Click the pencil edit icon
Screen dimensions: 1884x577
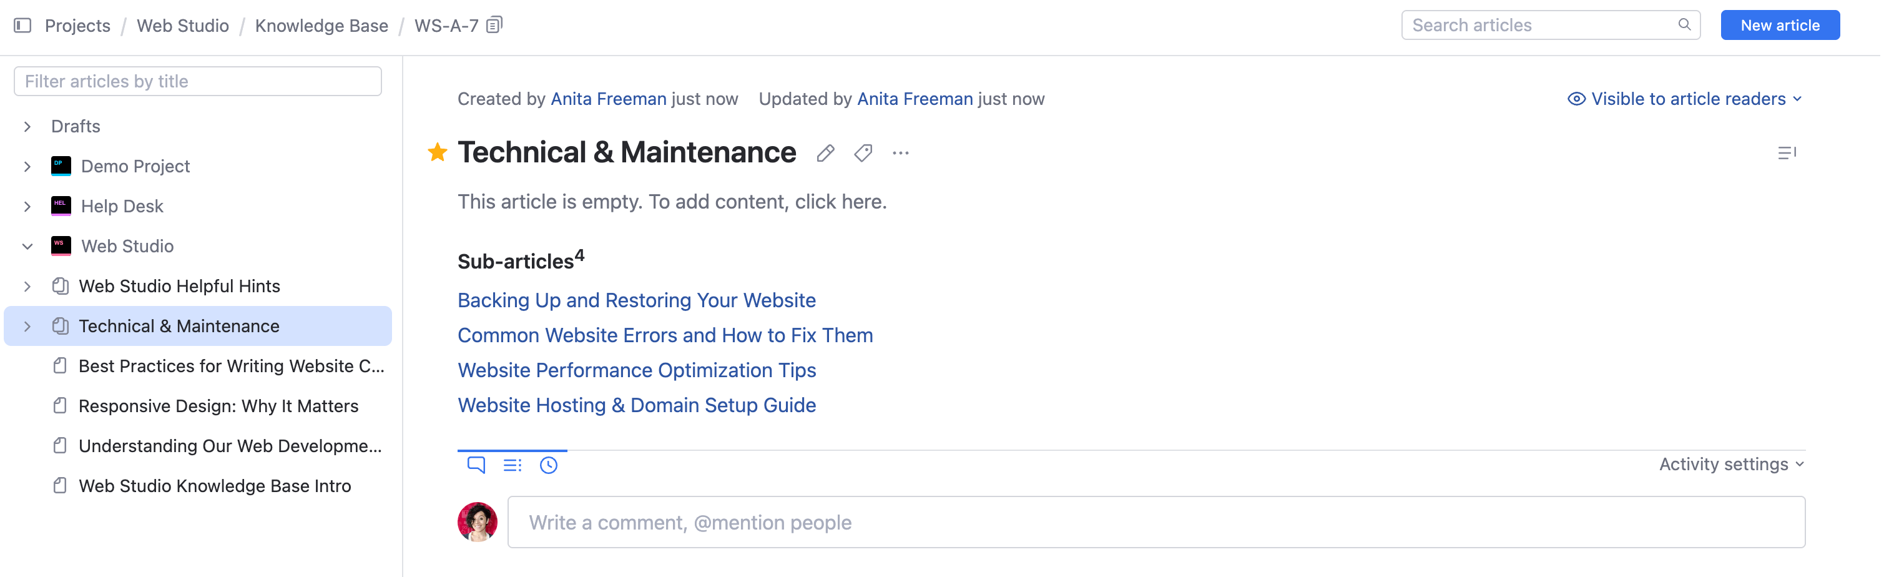click(825, 153)
